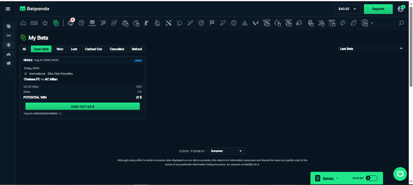
Task: Switch to the Lost tab
Action: 74,49
